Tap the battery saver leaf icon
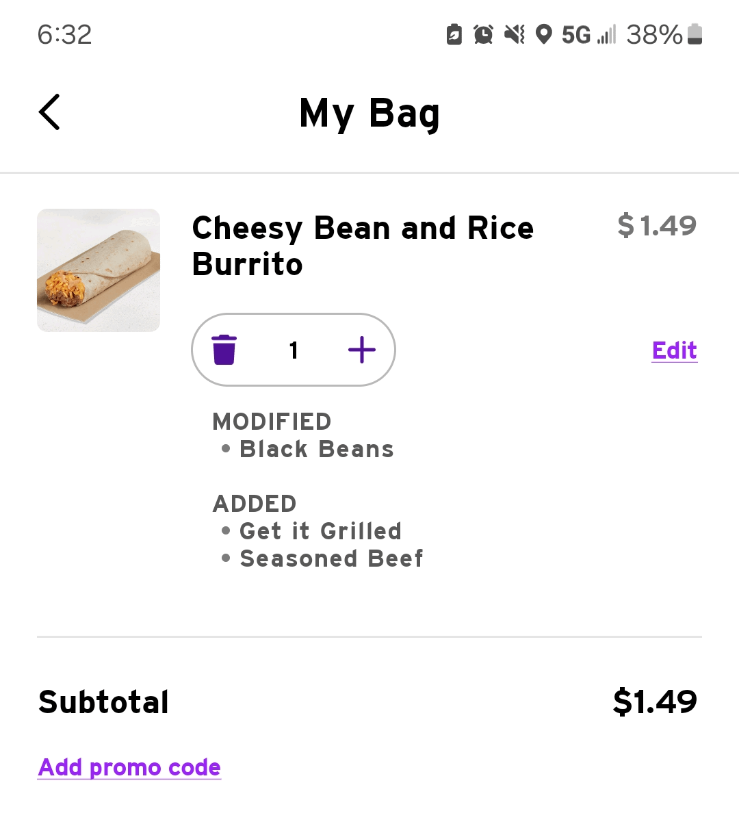Image resolution: width=739 pixels, height=824 pixels. (454, 34)
